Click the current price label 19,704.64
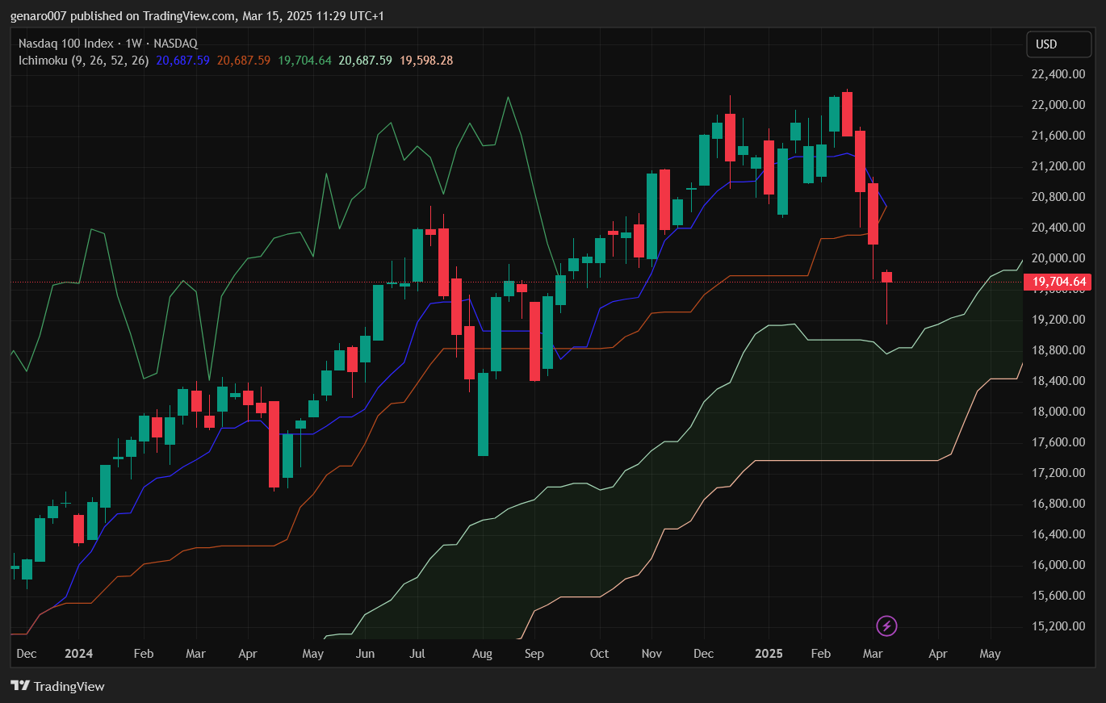Viewport: 1106px width, 703px height. coord(1057,282)
